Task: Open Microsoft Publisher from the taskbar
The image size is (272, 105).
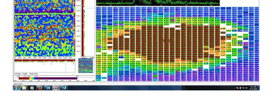Action: click(64, 88)
